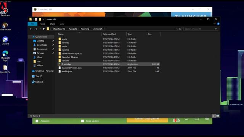Switch to details view layout
Image resolution: width=244 pixels, height=137 pixels.
[x=213, y=116]
